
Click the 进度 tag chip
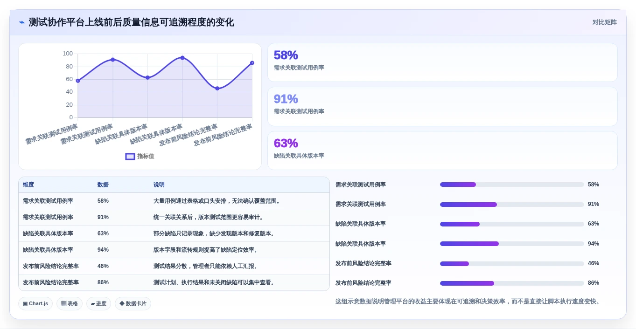click(98, 304)
